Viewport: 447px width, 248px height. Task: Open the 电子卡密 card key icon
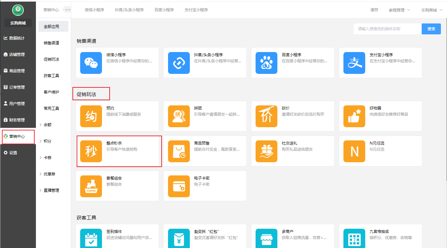tap(179, 186)
